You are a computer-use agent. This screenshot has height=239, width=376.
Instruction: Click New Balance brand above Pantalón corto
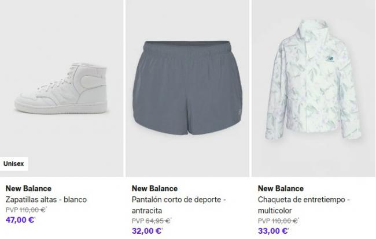154,189
